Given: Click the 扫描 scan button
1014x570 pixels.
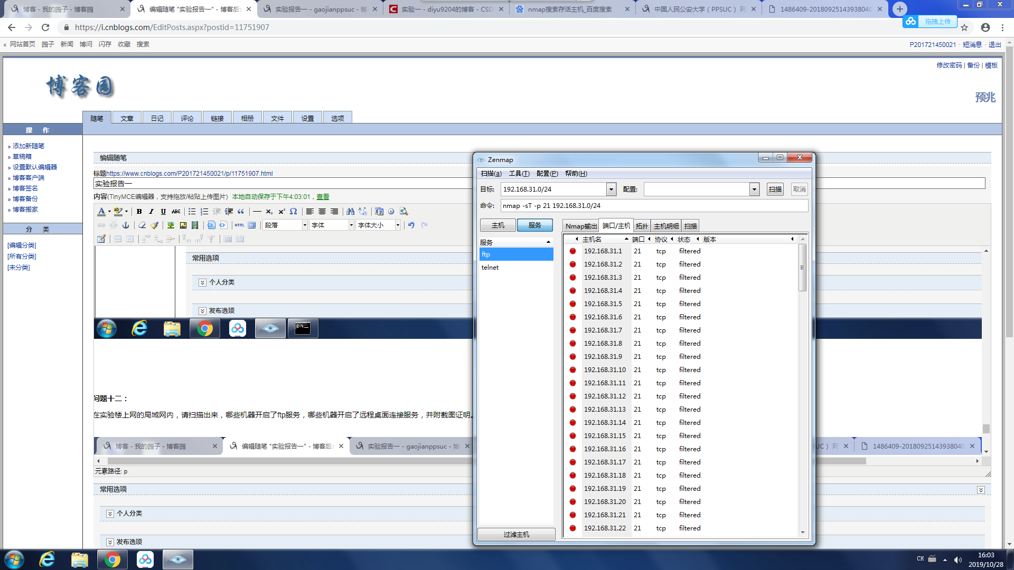Looking at the screenshot, I should pos(775,189).
